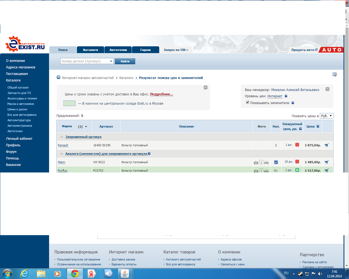Toggle the Показывать заменители checkbox
The image size is (349, 279).
point(248,102)
